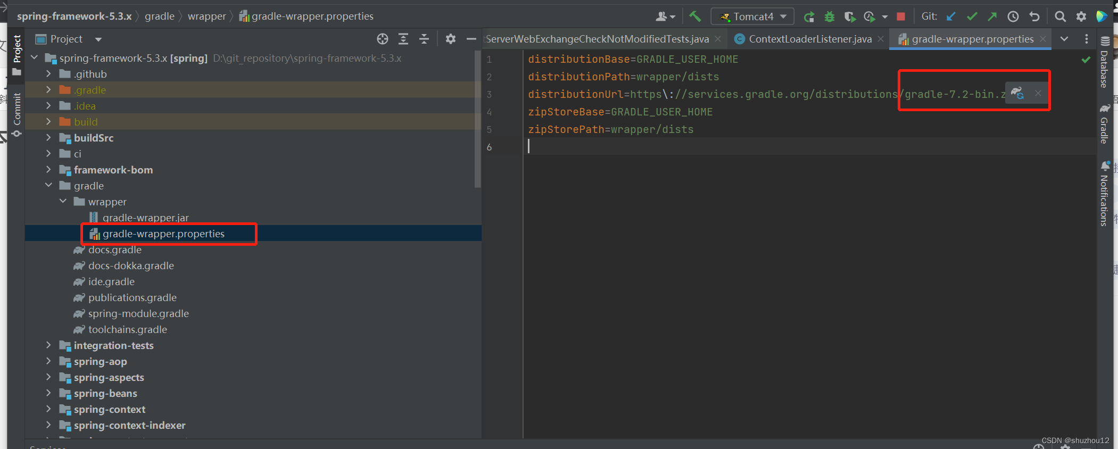Collapse the wrapper folder
The image size is (1118, 449).
point(63,201)
